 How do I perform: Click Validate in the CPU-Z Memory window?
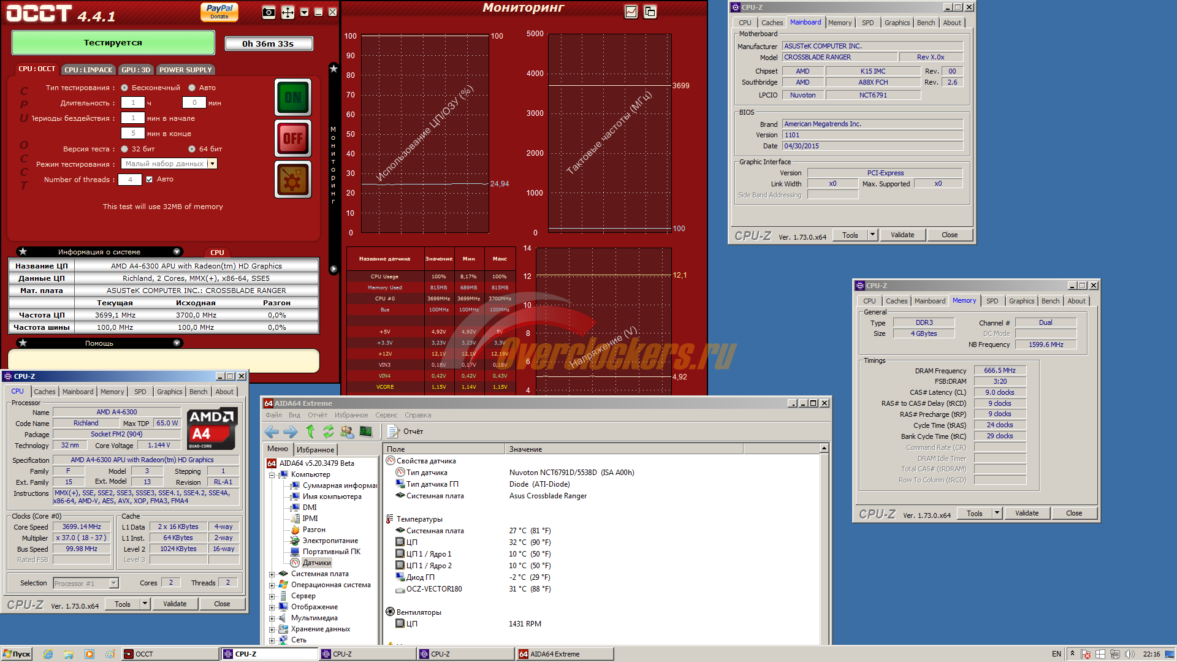1026,514
